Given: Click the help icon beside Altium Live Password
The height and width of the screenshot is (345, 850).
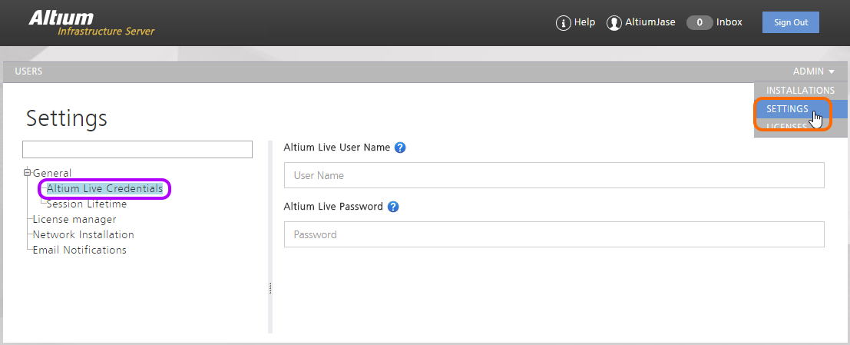Looking at the screenshot, I should (x=393, y=207).
